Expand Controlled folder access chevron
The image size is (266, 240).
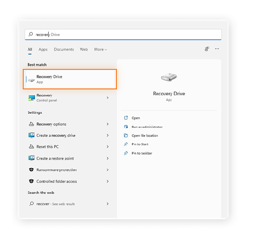pos(108,181)
